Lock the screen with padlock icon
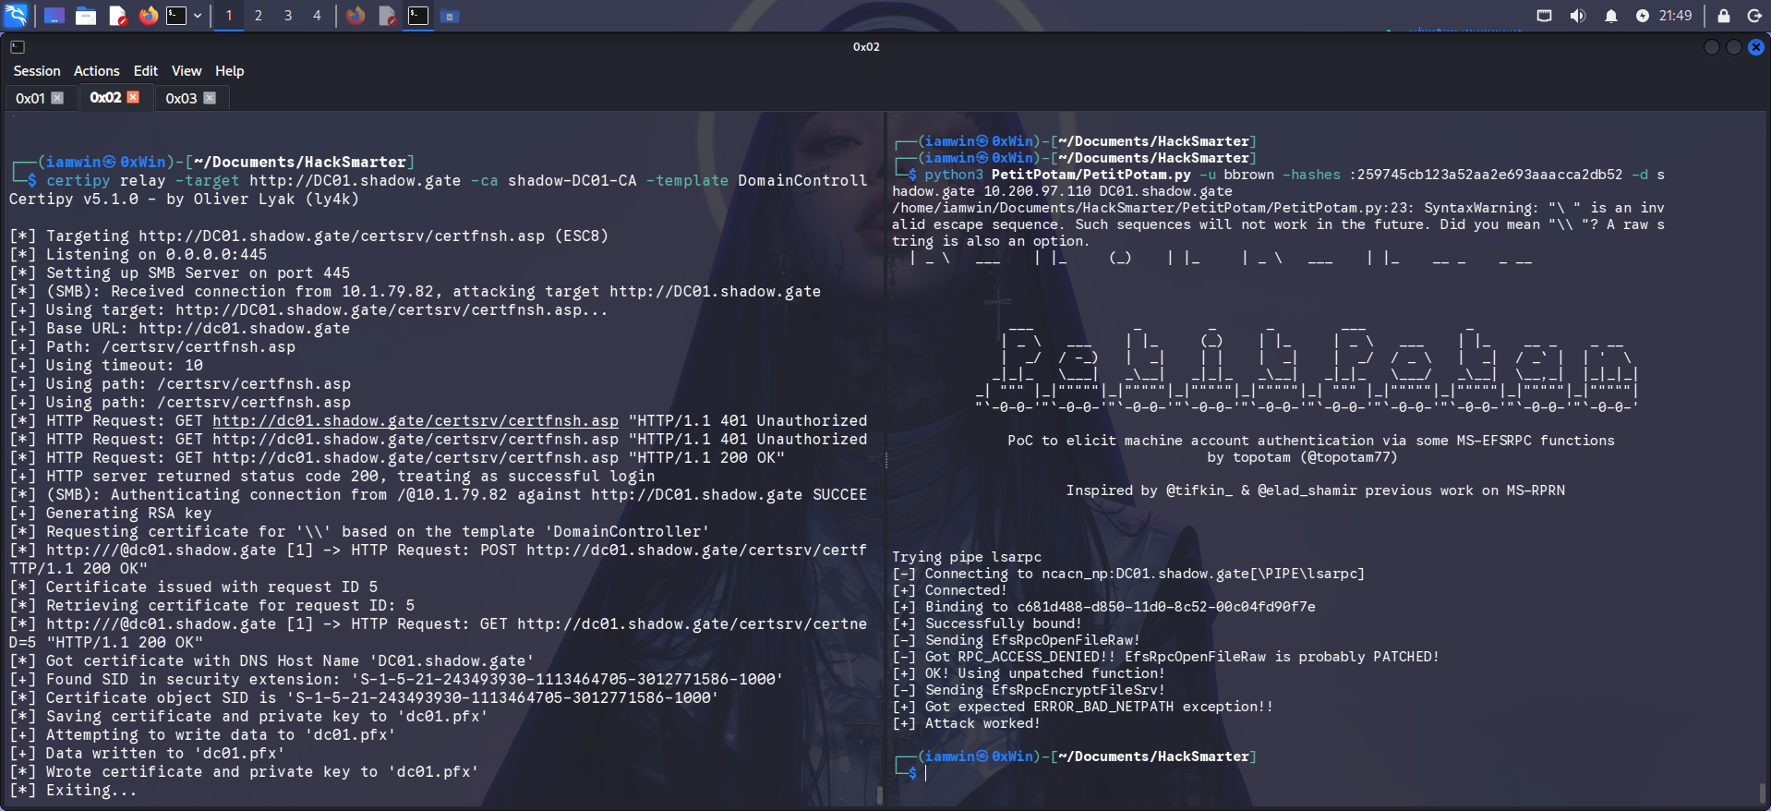The height and width of the screenshot is (811, 1771). coord(1723,16)
